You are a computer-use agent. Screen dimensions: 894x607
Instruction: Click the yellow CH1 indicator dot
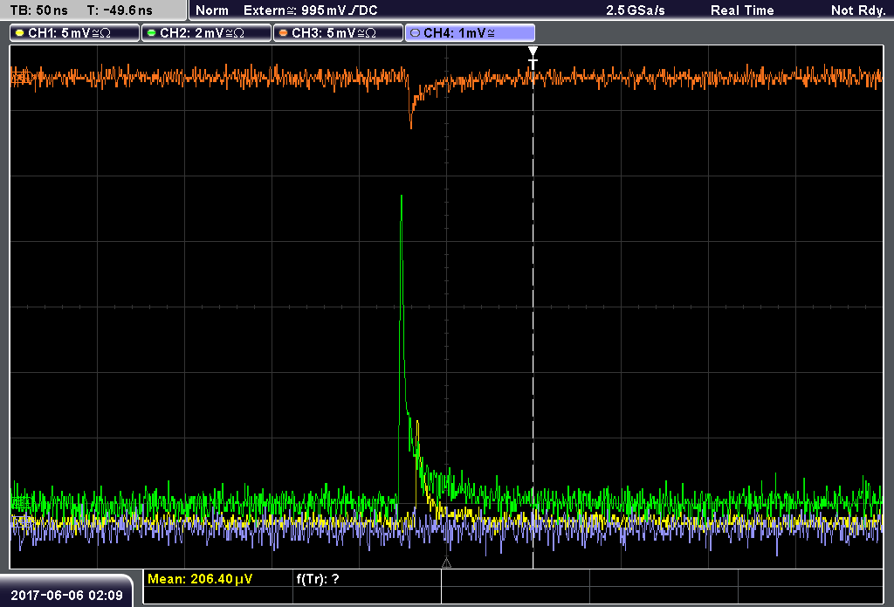[x=20, y=33]
